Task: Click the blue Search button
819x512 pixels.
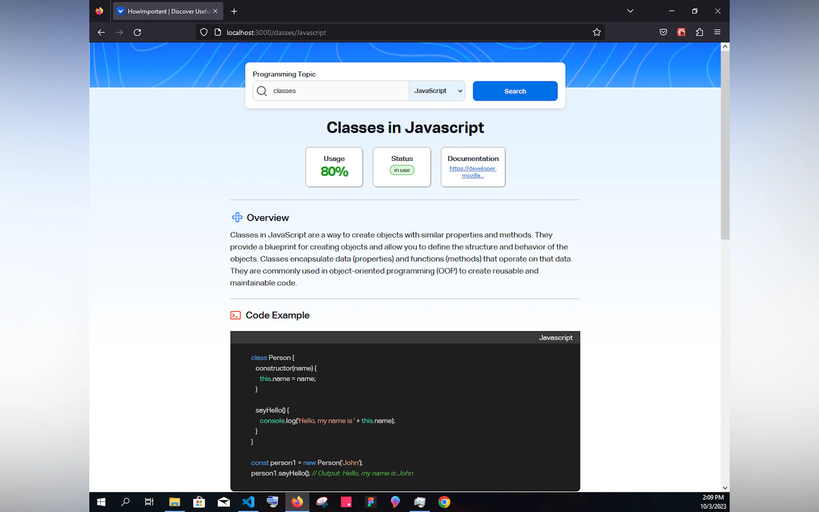Action: [515, 91]
